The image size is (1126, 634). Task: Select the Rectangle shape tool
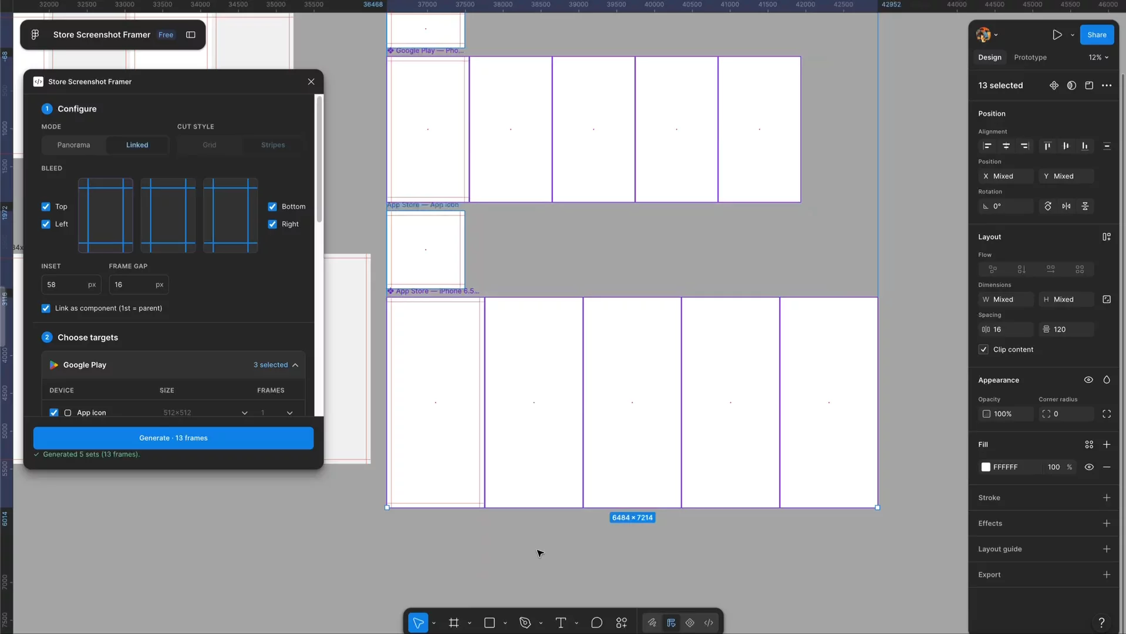[x=490, y=622]
